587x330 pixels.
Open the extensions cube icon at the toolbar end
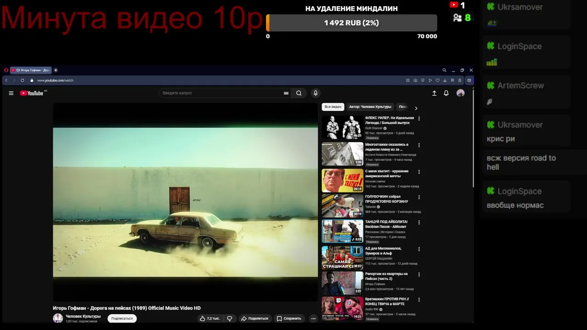[x=469, y=80]
